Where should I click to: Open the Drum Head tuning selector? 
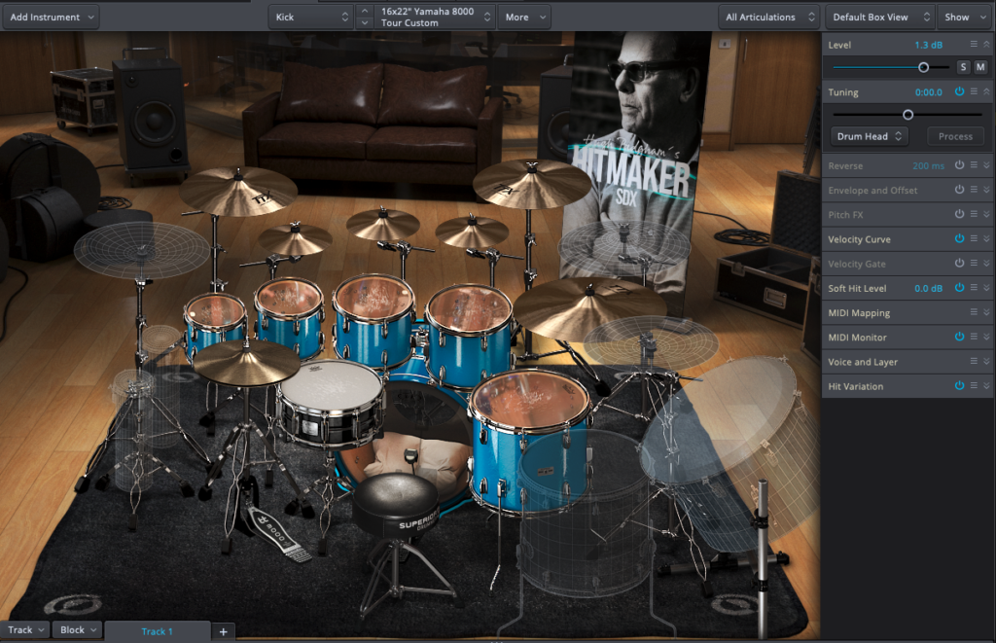point(869,136)
